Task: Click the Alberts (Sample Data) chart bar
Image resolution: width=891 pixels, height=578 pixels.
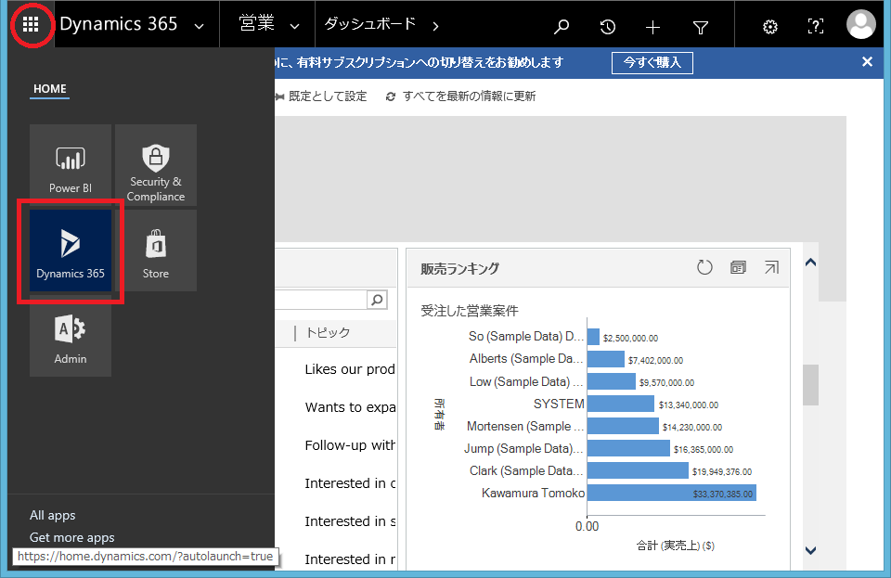Action: pyautogui.click(x=606, y=359)
